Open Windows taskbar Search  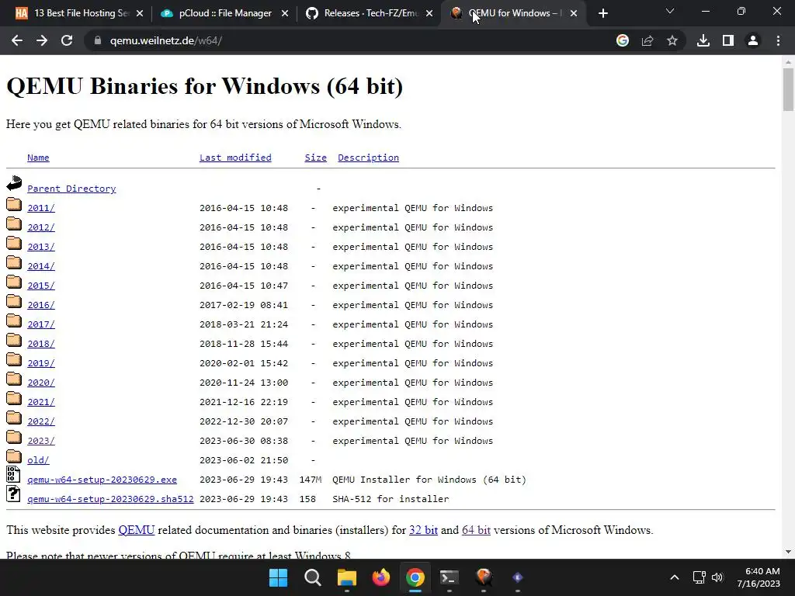pyautogui.click(x=312, y=577)
